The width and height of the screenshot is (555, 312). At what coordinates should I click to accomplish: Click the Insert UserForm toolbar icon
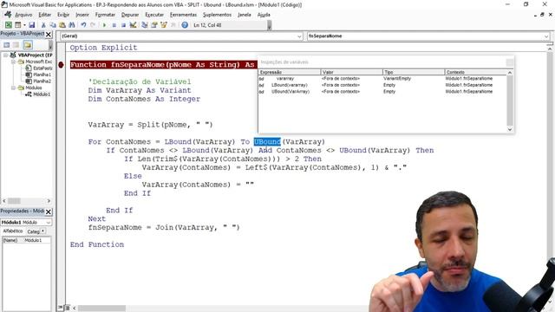pyautogui.click(x=17, y=25)
